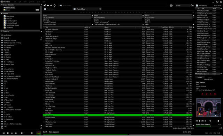This screenshot has width=223, height=136.
Task: Open the Recently Added playlist
Action: click(x=11, y=21)
